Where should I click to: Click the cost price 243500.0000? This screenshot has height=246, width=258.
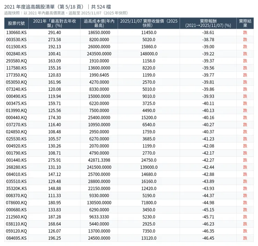coord(99,54)
